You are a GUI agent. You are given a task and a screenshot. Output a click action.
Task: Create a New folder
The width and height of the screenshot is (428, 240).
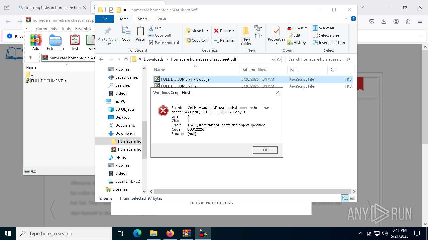click(x=246, y=36)
